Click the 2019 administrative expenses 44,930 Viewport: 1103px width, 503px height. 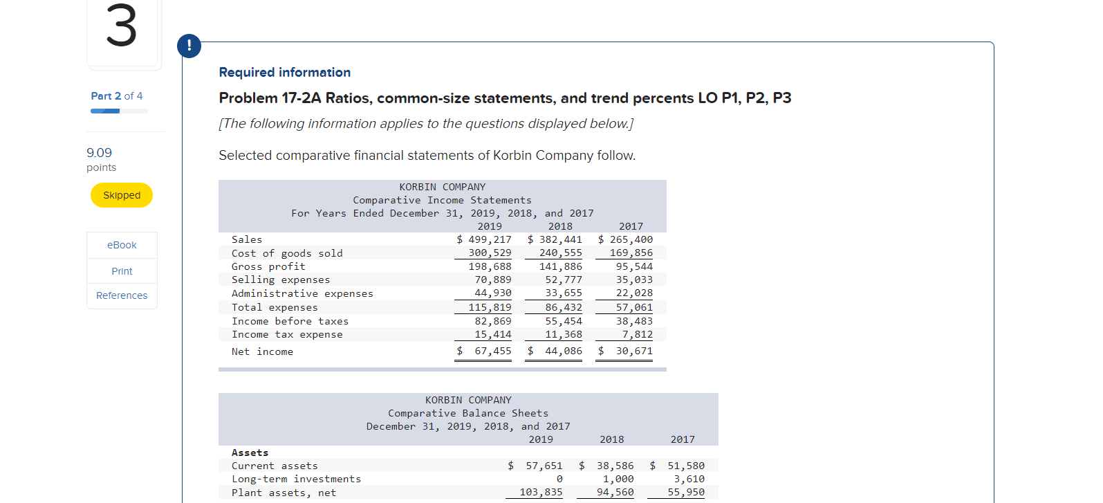click(493, 293)
